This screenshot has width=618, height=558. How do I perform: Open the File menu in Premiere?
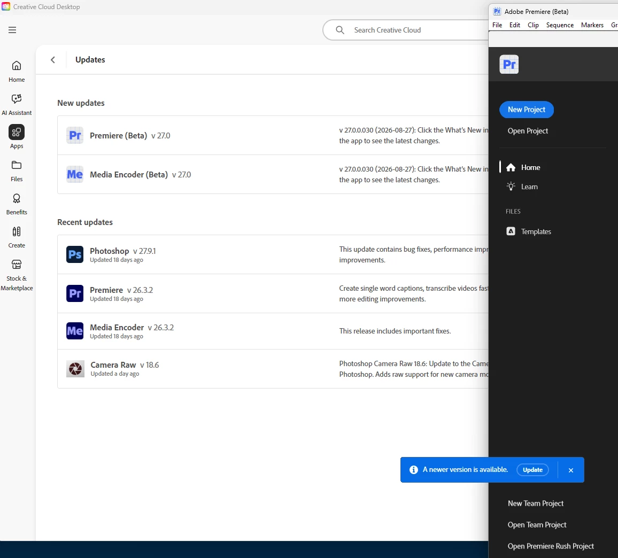click(497, 25)
